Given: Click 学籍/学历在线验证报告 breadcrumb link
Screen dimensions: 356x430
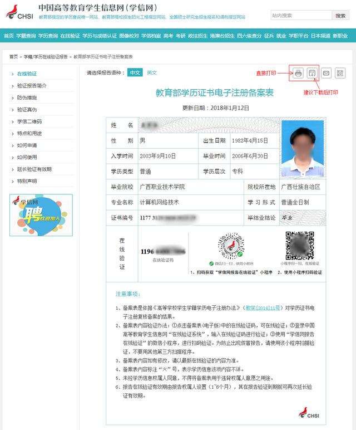Looking at the screenshot, I should coord(46,56).
